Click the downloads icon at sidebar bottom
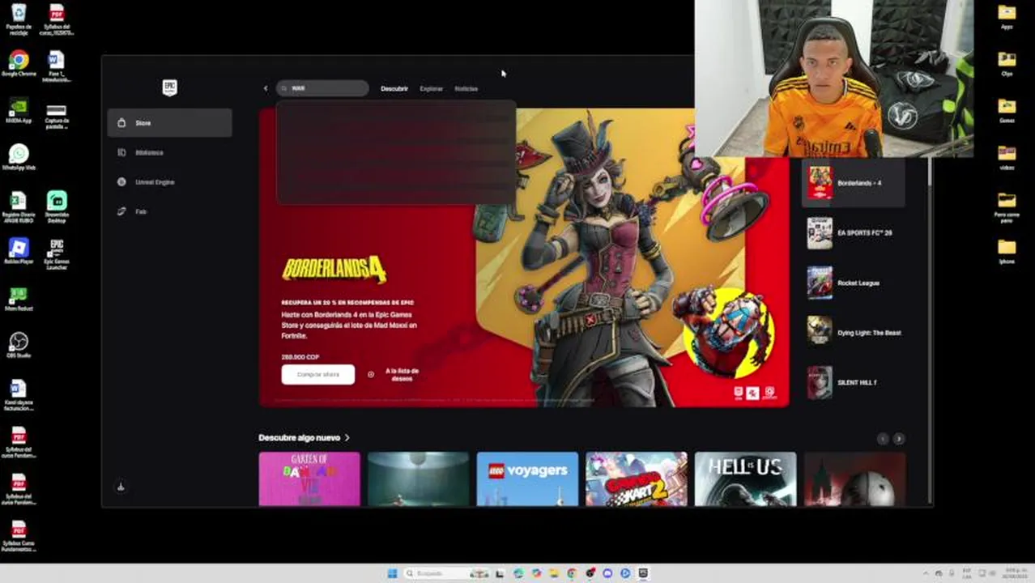The height and width of the screenshot is (583, 1035). [x=121, y=487]
